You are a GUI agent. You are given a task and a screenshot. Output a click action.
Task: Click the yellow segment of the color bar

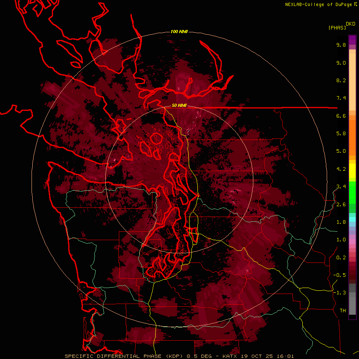click(352, 171)
